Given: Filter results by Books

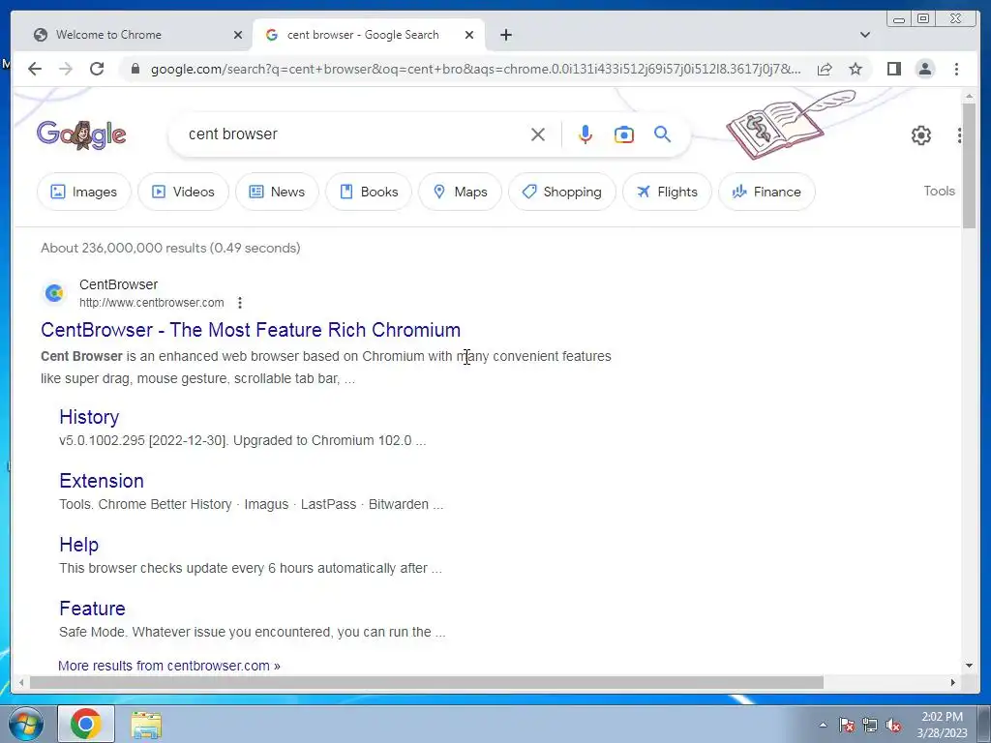Looking at the screenshot, I should 369,192.
